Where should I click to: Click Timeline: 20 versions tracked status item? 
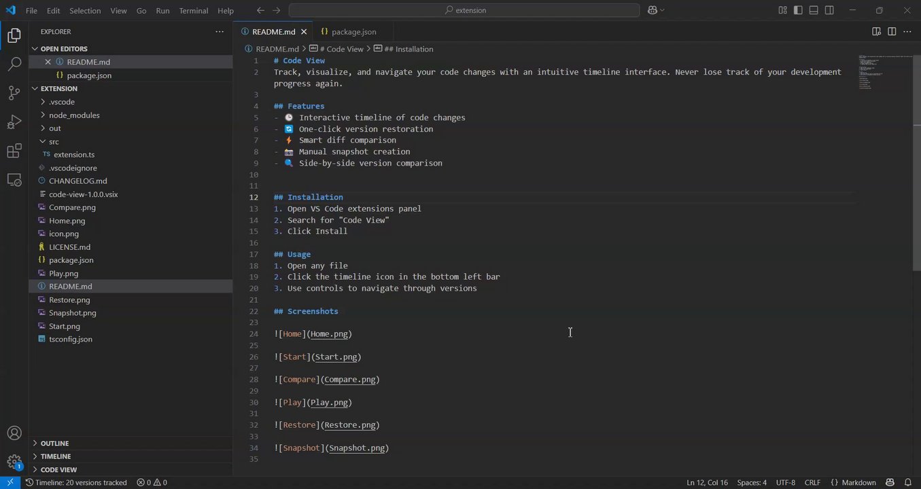coord(76,482)
